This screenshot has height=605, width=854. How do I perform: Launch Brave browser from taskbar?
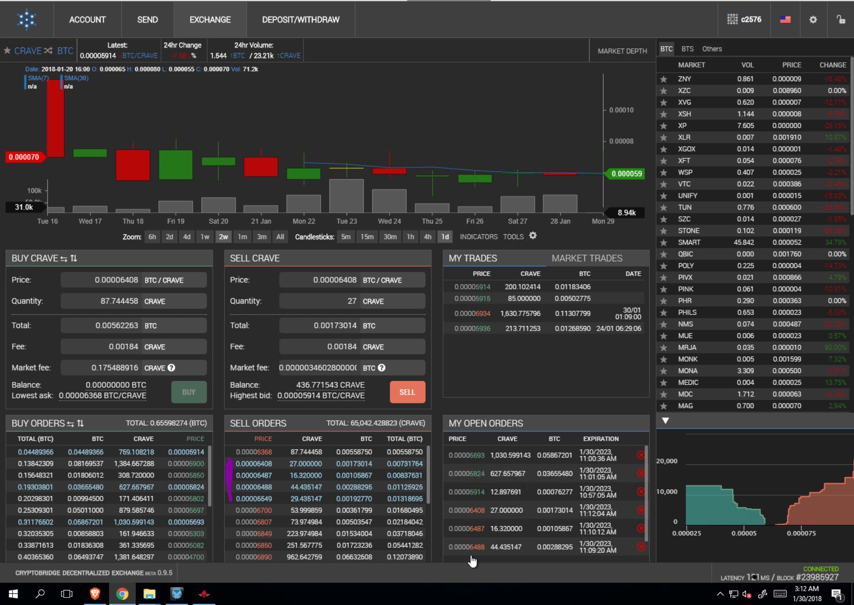(95, 594)
